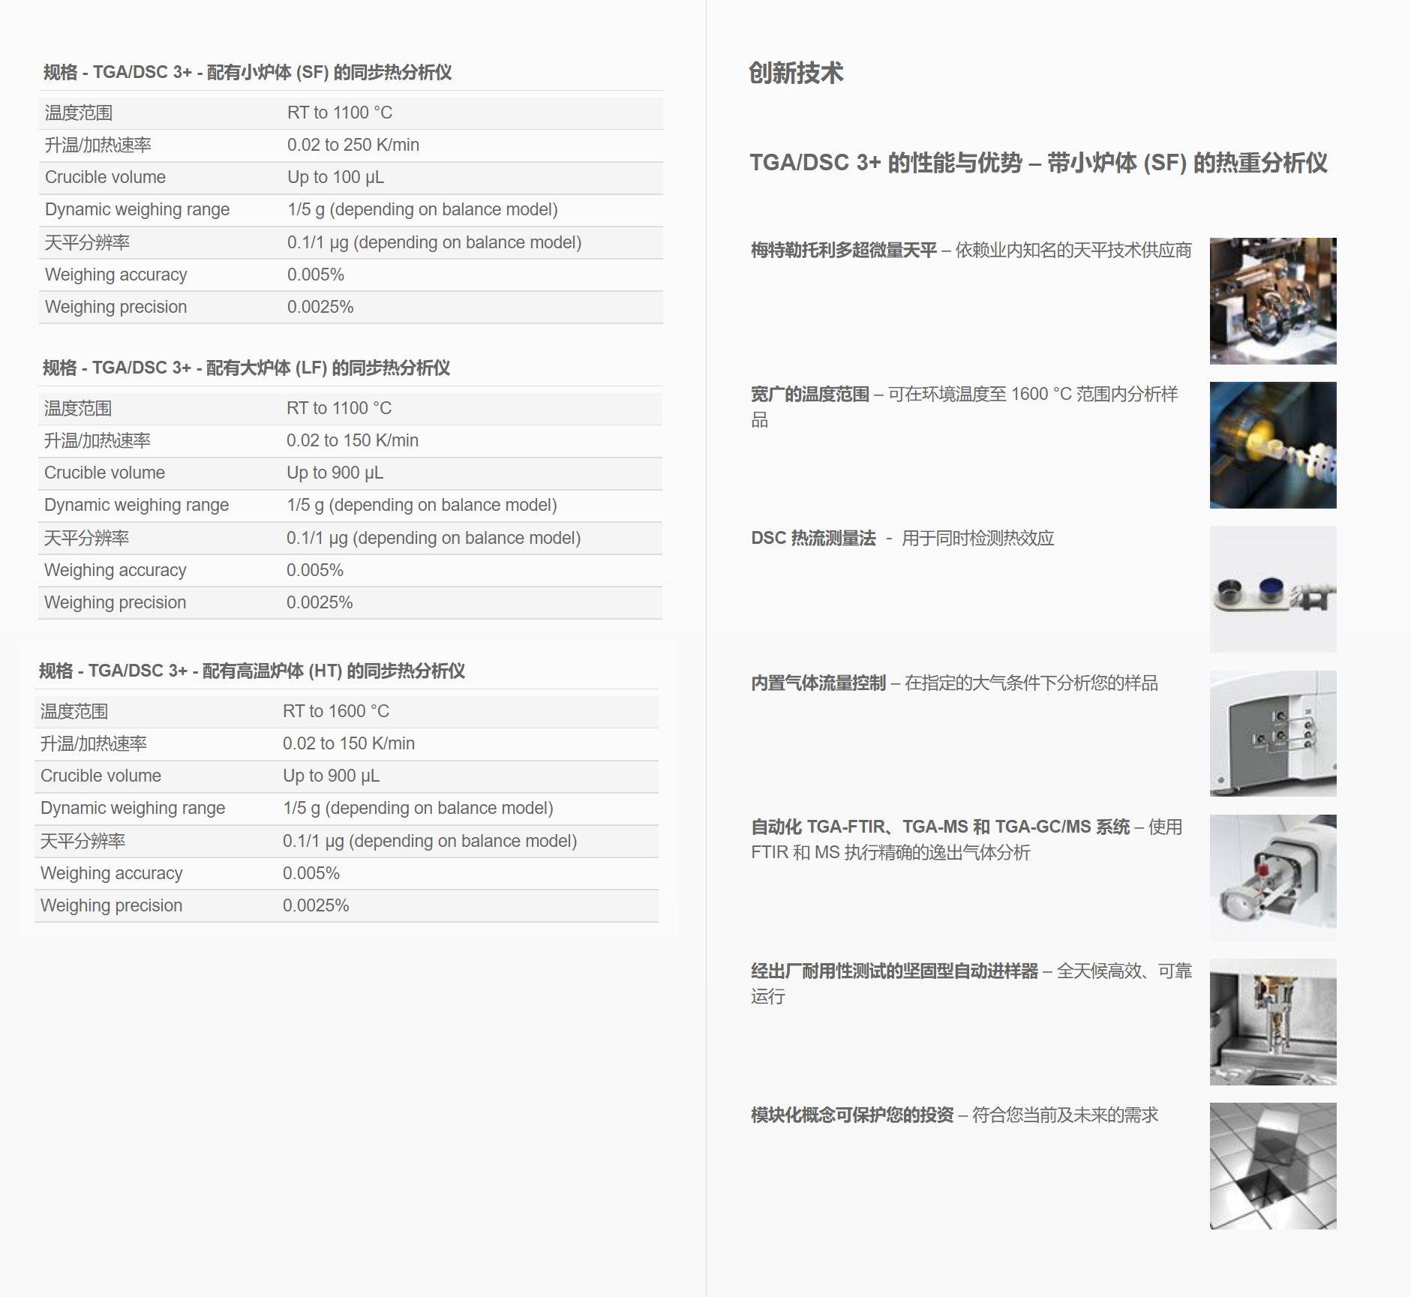Screen dimensions: 1411x1297
Task: Select '0.0025%' precision value in SF table
Action: (320, 307)
